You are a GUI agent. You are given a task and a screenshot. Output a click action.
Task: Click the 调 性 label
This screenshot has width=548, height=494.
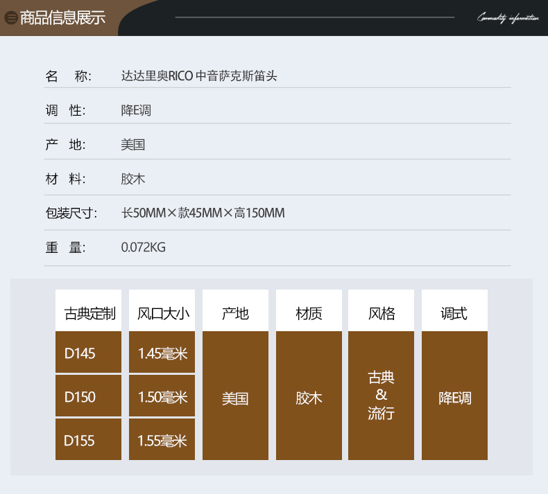pyautogui.click(x=65, y=110)
